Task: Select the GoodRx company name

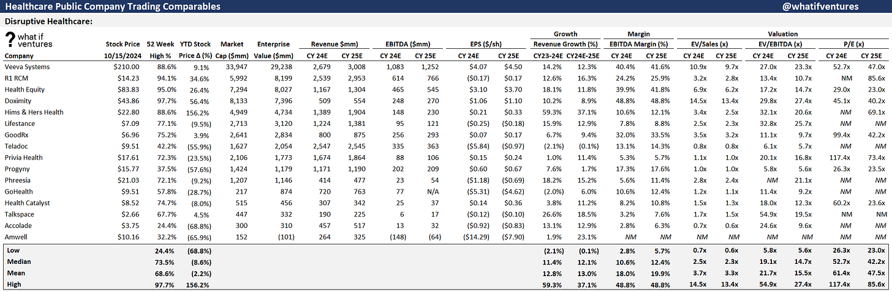Action: (x=18, y=135)
